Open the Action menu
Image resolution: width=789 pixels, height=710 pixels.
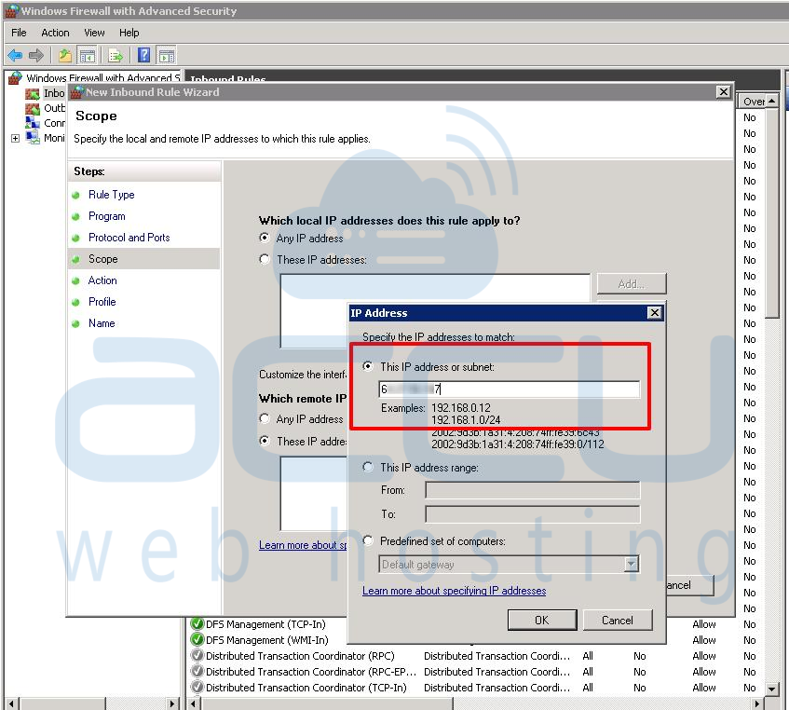click(55, 33)
